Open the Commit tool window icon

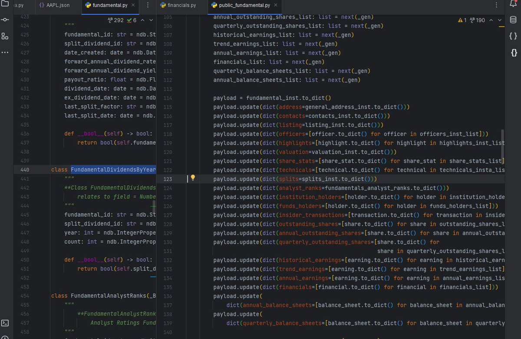(5, 20)
